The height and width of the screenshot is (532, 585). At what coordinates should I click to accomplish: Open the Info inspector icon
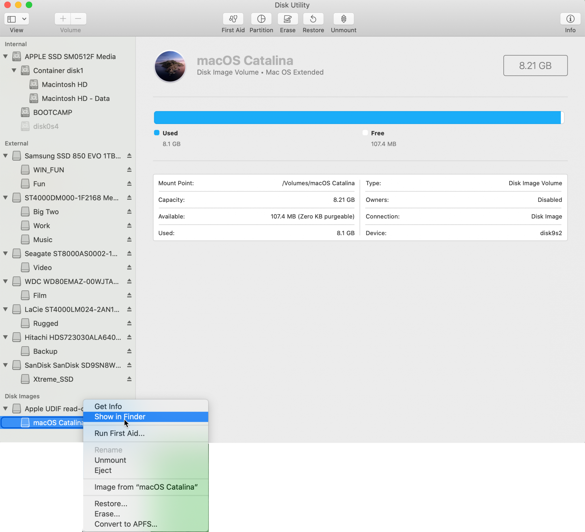(x=570, y=19)
